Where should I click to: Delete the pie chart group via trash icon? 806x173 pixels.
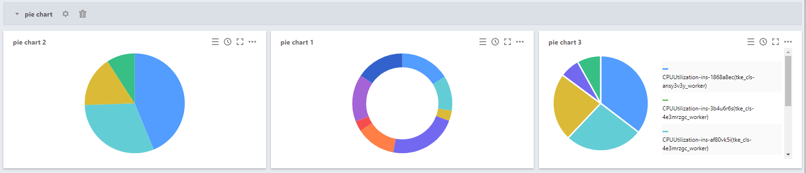click(83, 14)
